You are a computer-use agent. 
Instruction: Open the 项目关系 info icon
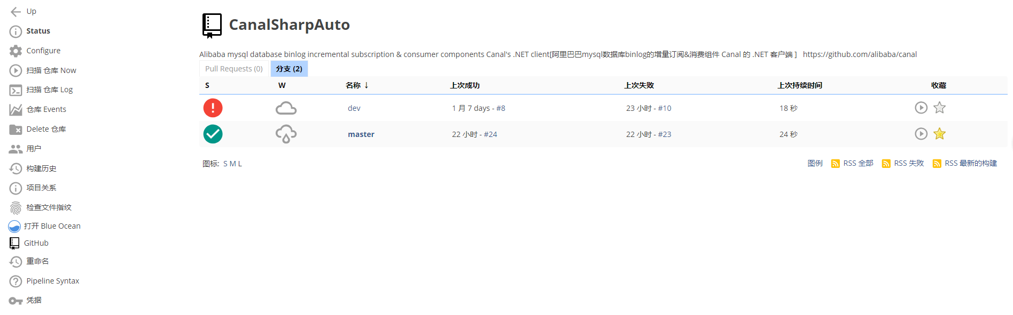click(16, 188)
